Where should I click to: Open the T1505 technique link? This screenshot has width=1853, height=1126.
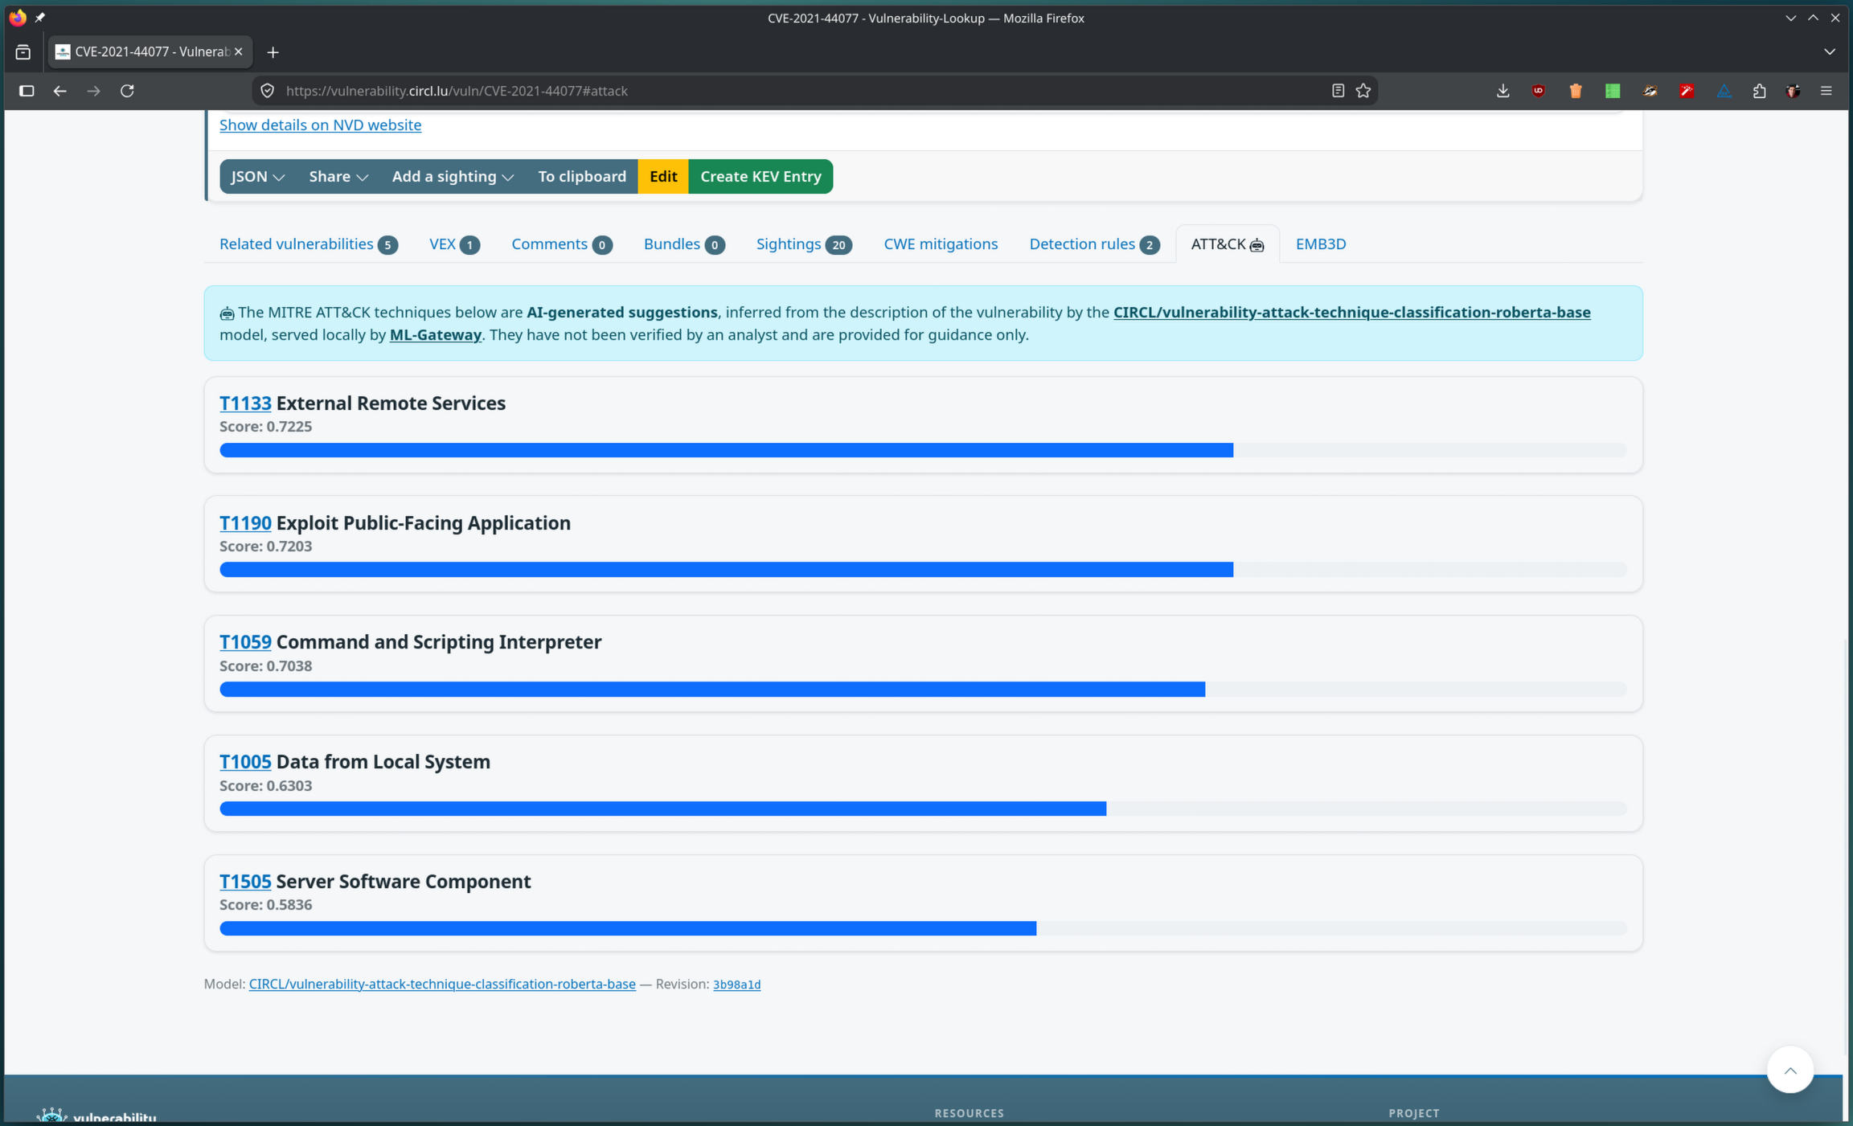(x=245, y=881)
